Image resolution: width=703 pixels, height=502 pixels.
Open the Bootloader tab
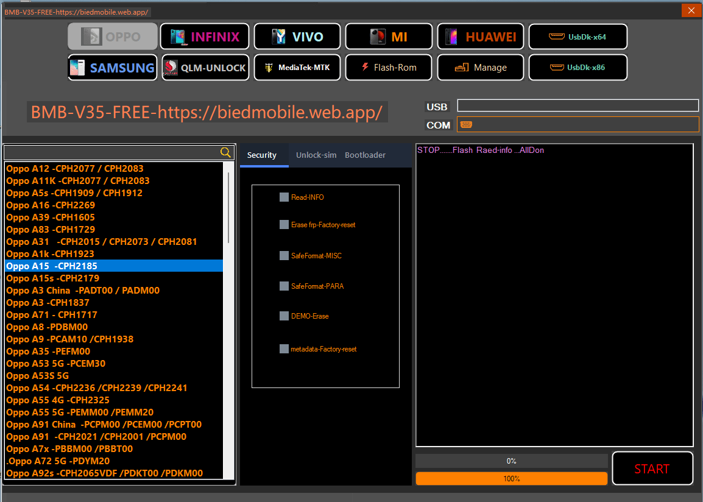coord(365,155)
